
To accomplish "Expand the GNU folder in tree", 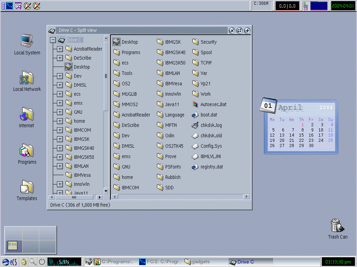I will 60,112.
